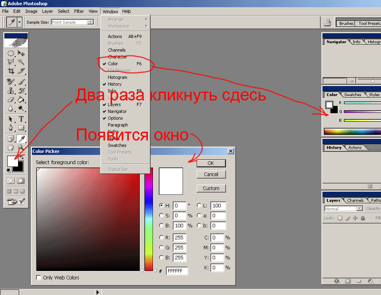The width and height of the screenshot is (381, 295).
Task: Open the layer style menu button
Action: [x=337, y=281]
